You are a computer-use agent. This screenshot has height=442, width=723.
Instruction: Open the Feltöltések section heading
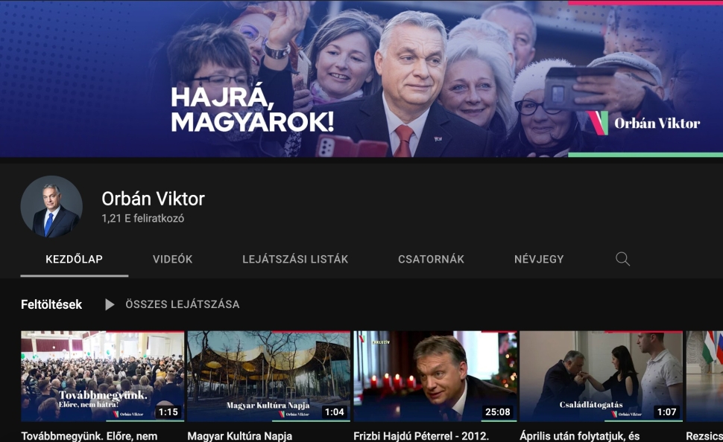[51, 304]
